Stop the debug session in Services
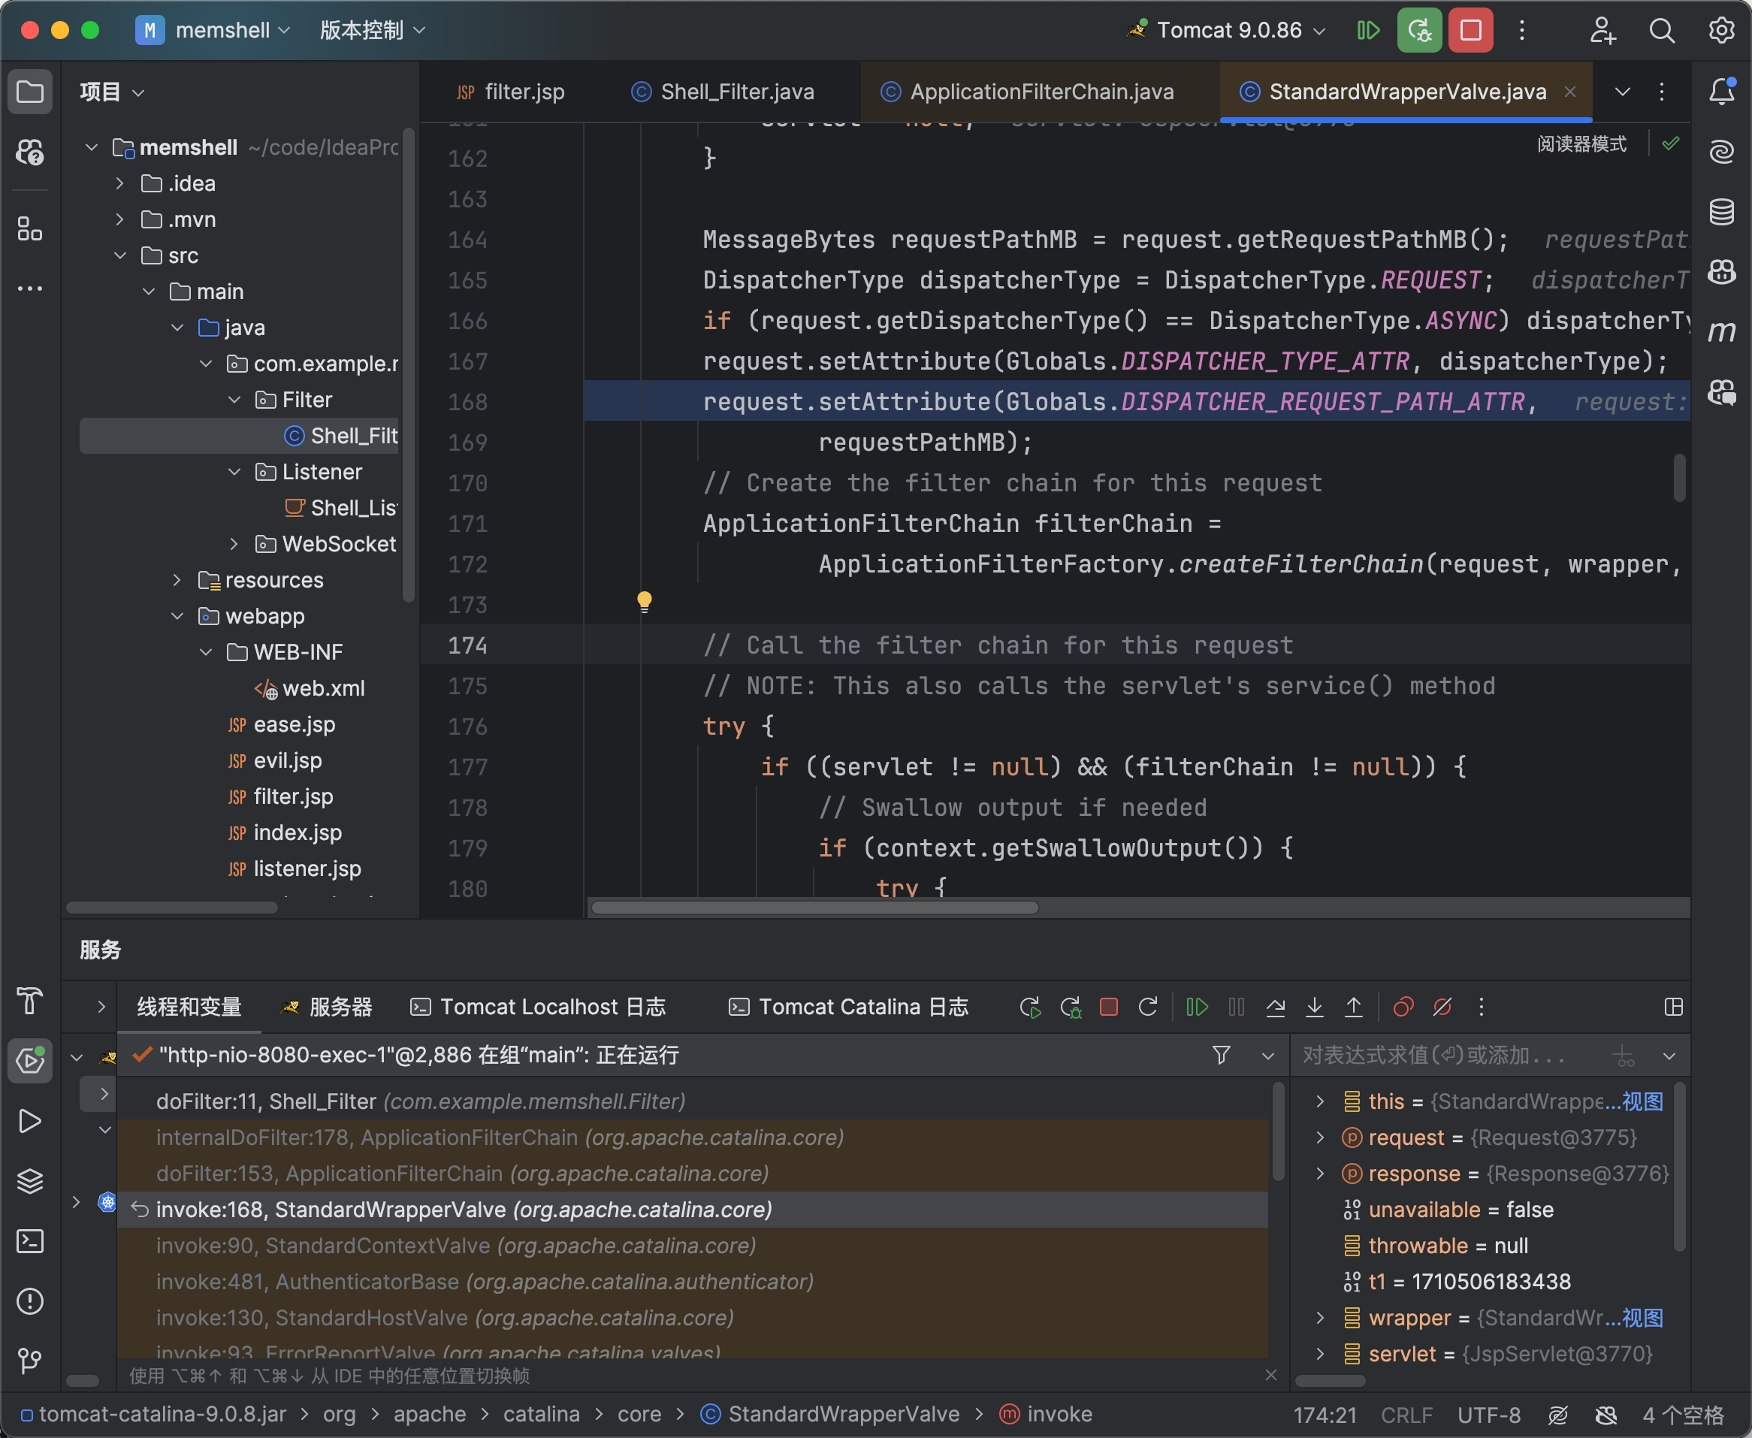1752x1438 pixels. tap(1108, 1007)
